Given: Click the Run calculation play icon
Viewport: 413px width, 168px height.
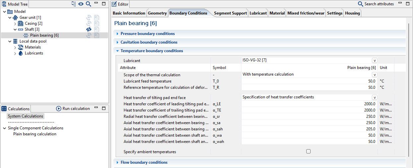Looking at the screenshot, I should 59,109.
